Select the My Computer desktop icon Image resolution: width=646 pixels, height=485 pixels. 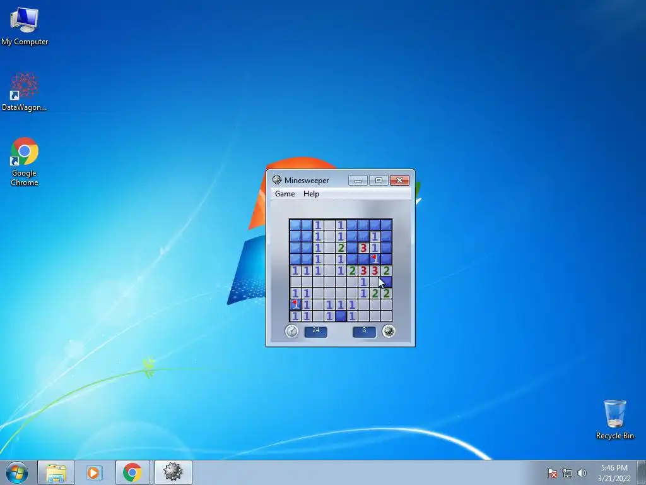click(x=25, y=26)
